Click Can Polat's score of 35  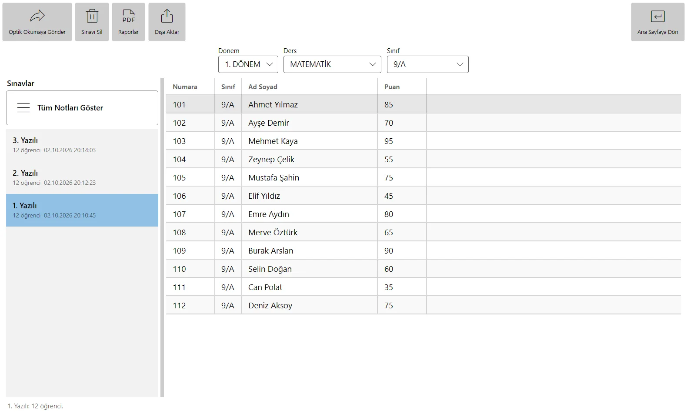click(389, 287)
